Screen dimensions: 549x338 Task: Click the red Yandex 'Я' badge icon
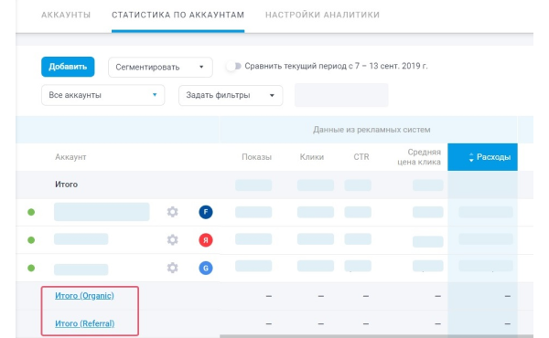pyautogui.click(x=206, y=239)
